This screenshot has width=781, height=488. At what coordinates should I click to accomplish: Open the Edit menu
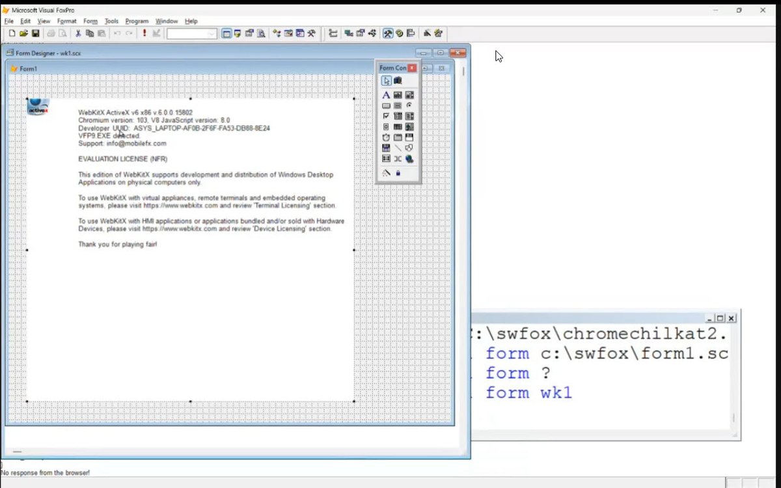25,21
